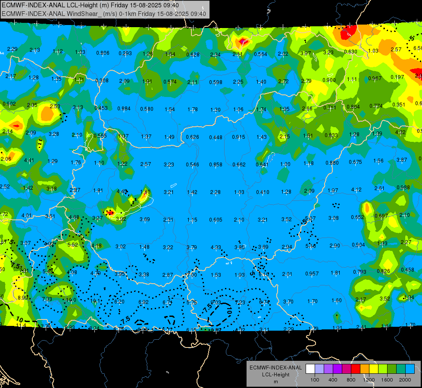Viewport: 422px width, 388px height.
Task: Click the legend tick label 100
Action: [x=315, y=380]
